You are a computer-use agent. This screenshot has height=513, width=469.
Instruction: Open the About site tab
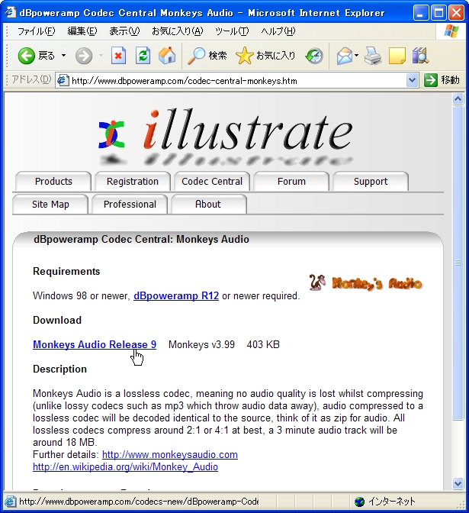(208, 204)
